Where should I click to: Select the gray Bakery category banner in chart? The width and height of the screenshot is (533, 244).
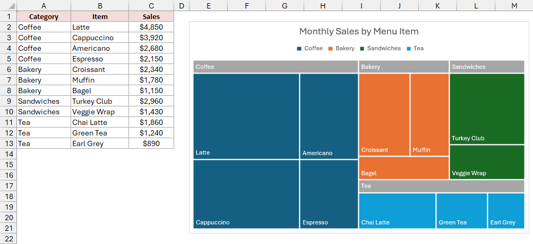tap(404, 67)
